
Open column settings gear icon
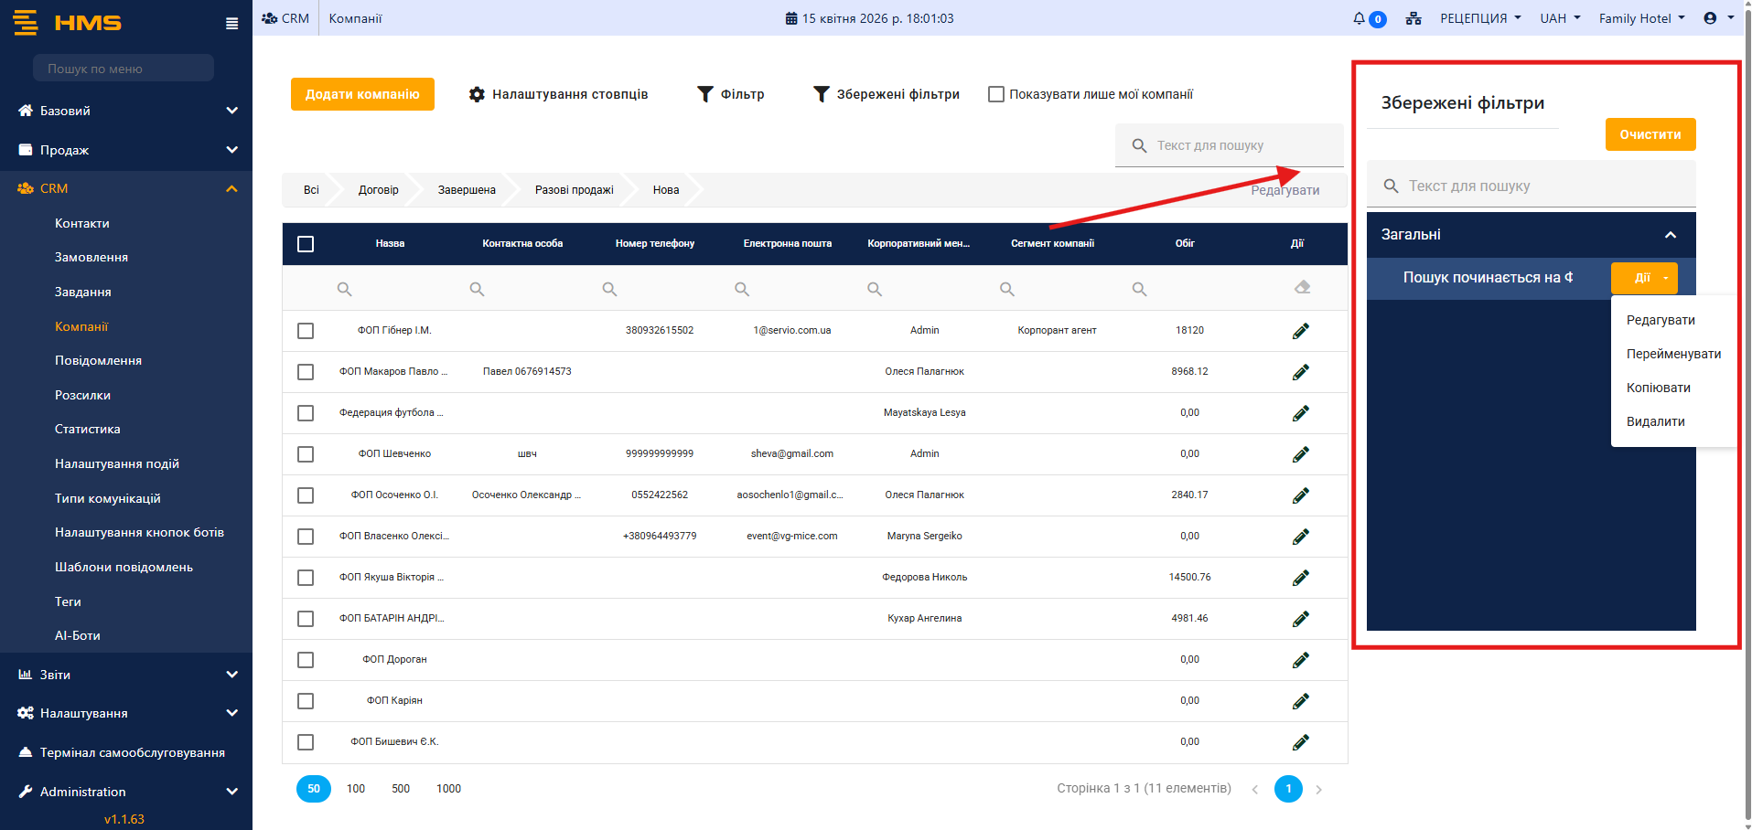tap(477, 94)
